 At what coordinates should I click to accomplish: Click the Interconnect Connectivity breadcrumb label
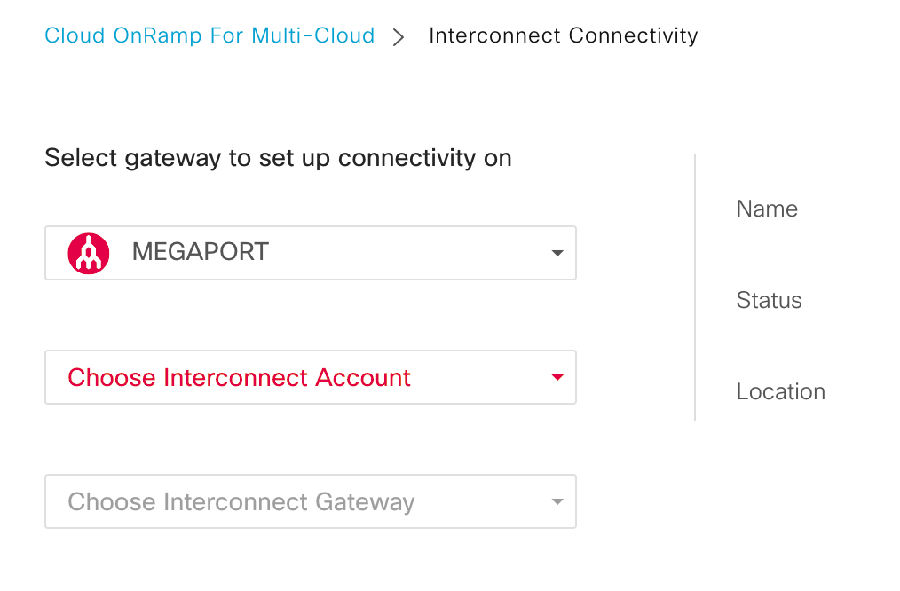click(563, 35)
